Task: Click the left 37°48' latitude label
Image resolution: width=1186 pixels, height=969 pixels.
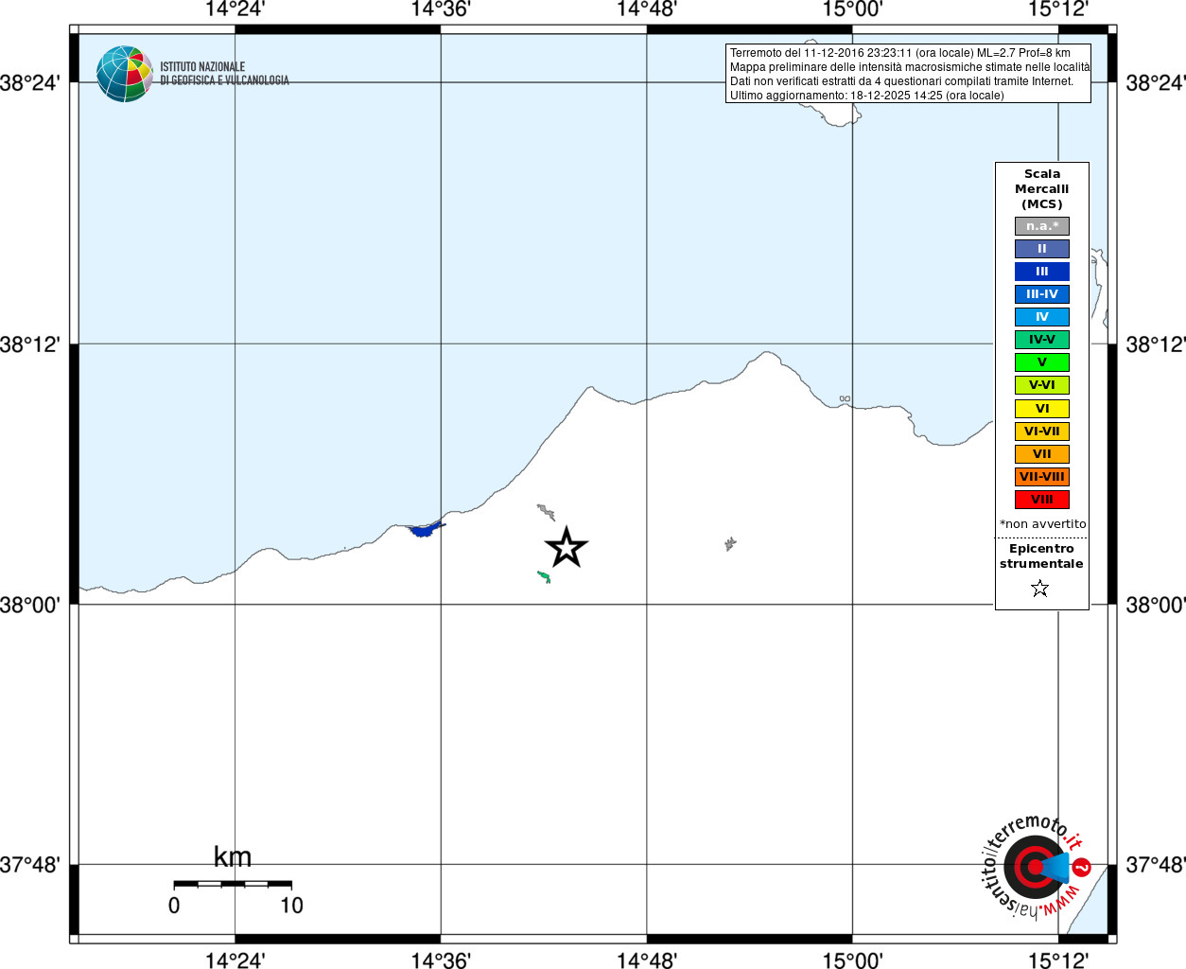Action: (x=30, y=865)
